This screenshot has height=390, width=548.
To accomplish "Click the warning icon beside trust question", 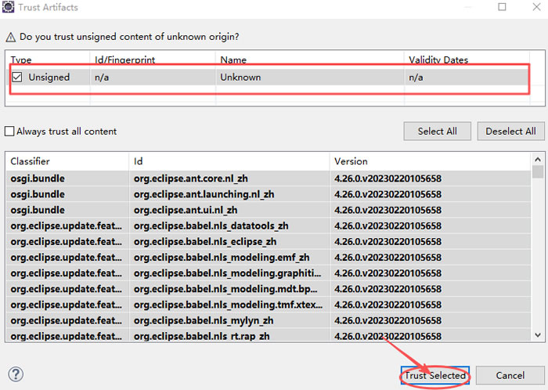I will pos(10,36).
